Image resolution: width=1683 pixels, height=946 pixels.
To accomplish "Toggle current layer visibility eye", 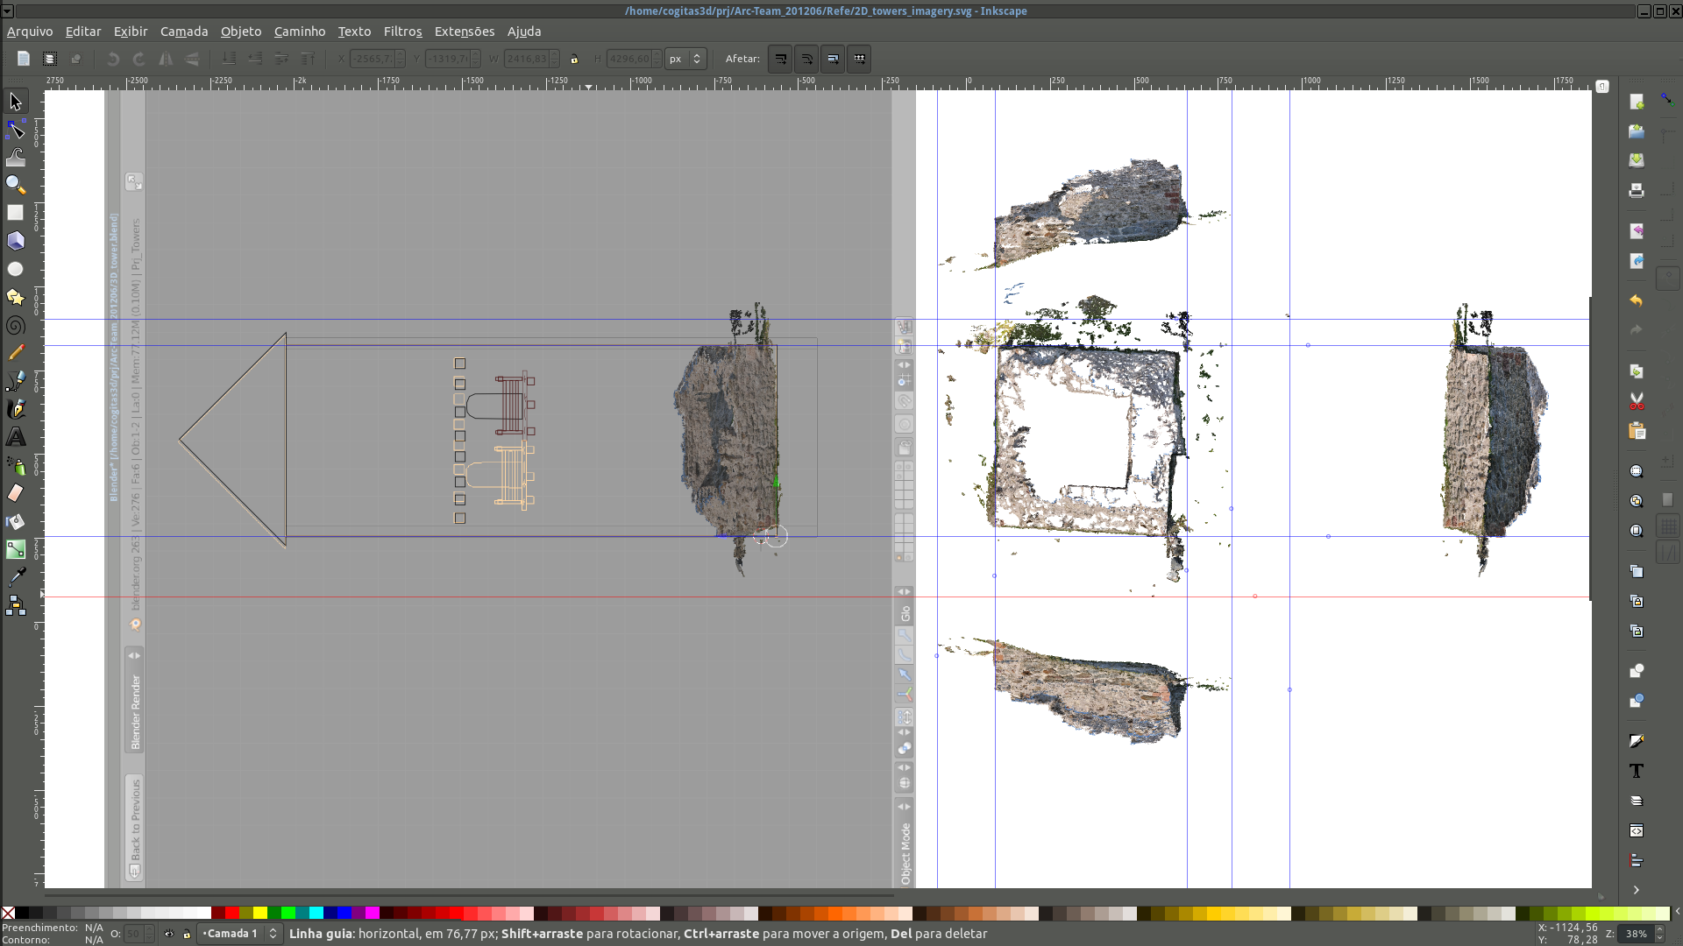I will 169,934.
